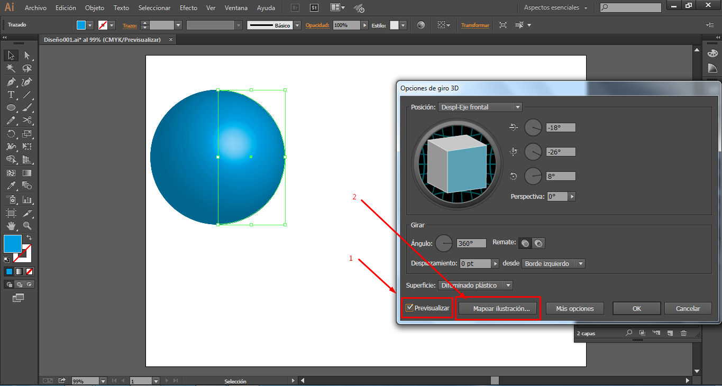Viewport: 722px width, 386px height.
Task: Choose the Hand tool
Action: (11, 226)
